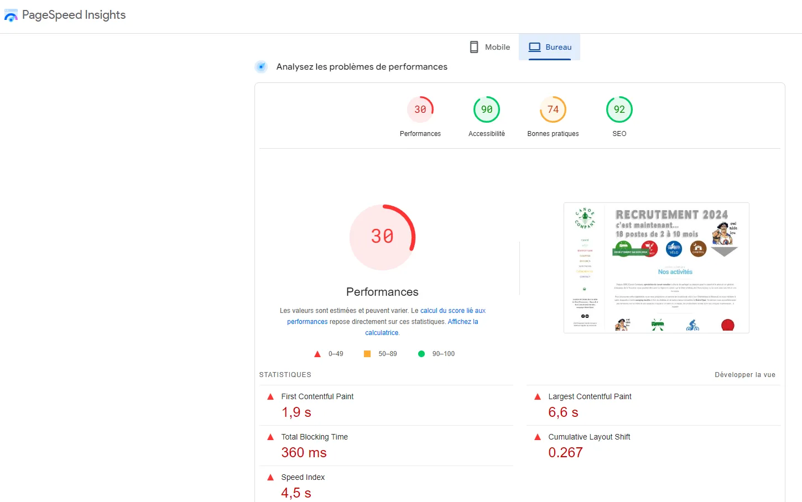Switch to the Mobile tab
The image size is (802, 502).
point(489,46)
